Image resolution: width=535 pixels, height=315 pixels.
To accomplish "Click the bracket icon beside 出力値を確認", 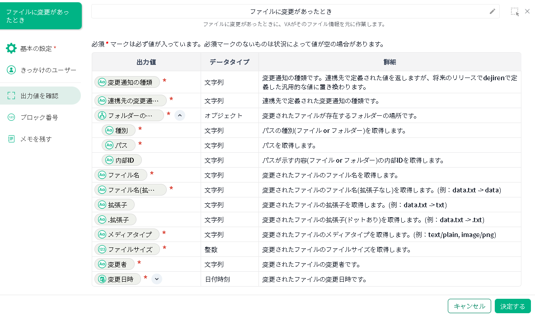I will pos(11,96).
